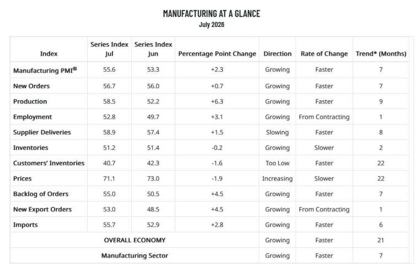Image resolution: width=419 pixels, height=267 pixels.
Task: Click the Trend* (Months) column header
Action: point(381,53)
